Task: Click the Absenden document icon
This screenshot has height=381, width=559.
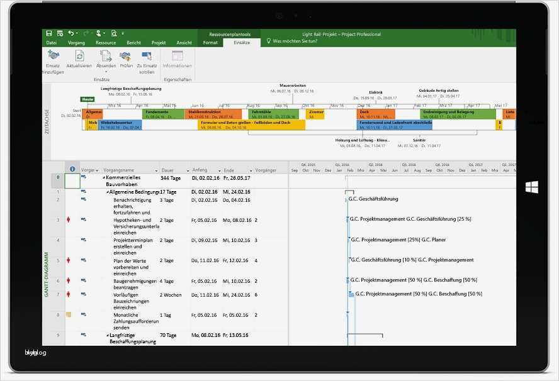Action: (106, 55)
